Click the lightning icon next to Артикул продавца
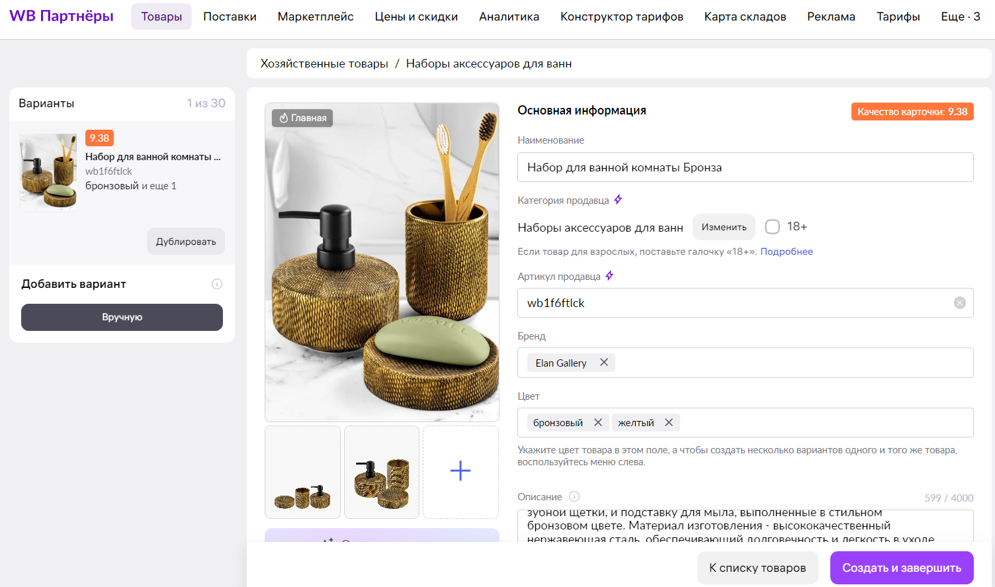The height and width of the screenshot is (587, 995). click(610, 276)
